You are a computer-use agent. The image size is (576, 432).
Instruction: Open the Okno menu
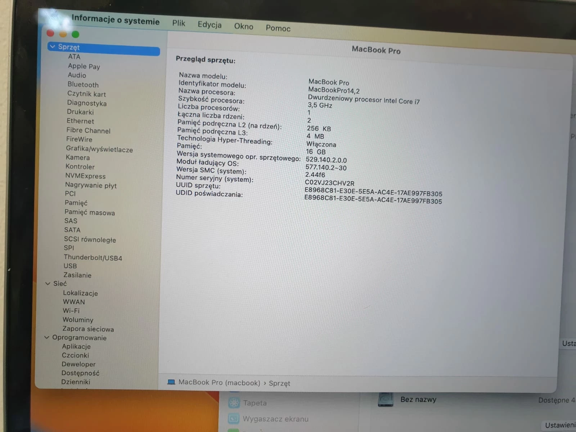[x=243, y=26]
